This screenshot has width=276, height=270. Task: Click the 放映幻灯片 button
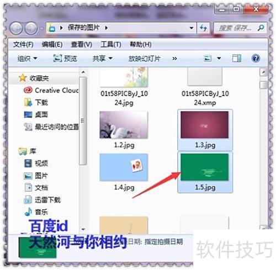coord(144,59)
